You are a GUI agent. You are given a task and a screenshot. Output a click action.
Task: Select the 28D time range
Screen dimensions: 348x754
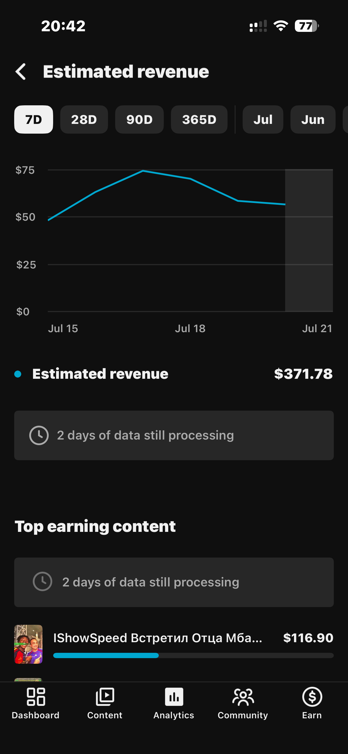pos(84,119)
